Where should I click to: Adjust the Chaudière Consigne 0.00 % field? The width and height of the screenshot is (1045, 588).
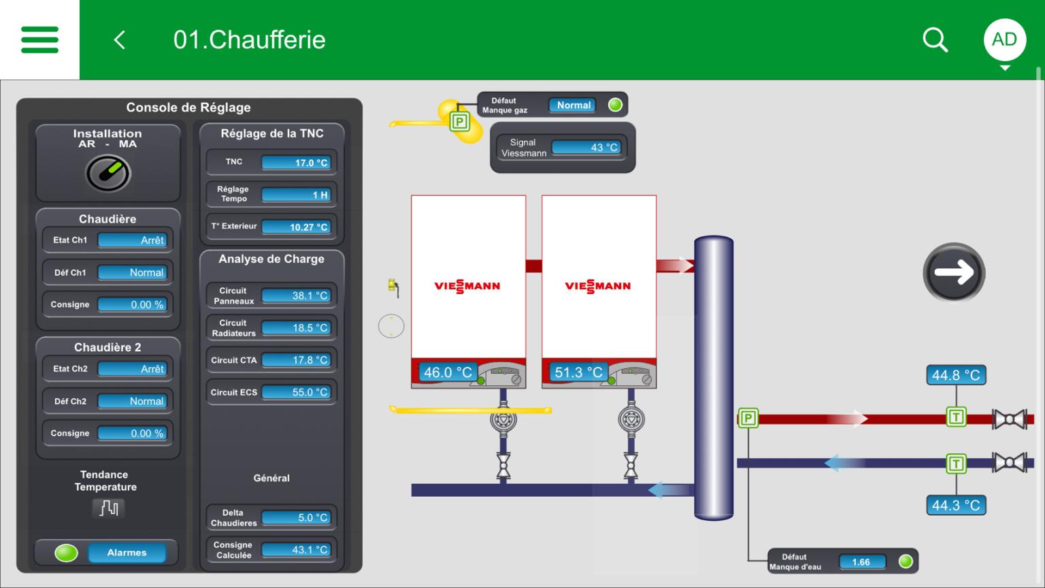(x=133, y=305)
